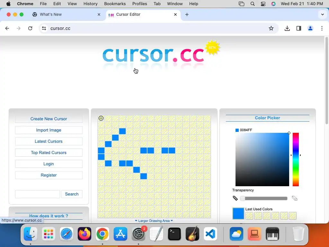Click the Register button
This screenshot has width=329, height=247.
pyautogui.click(x=49, y=175)
